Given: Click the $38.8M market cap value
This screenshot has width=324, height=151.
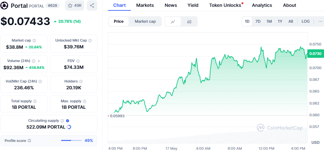Looking at the screenshot, I should 14,47.
